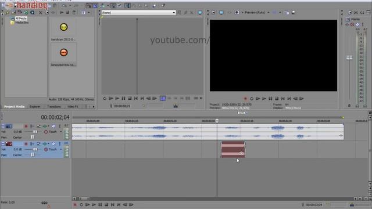Stop preview in Project Media toolbar

pyautogui.click(x=67, y=12)
